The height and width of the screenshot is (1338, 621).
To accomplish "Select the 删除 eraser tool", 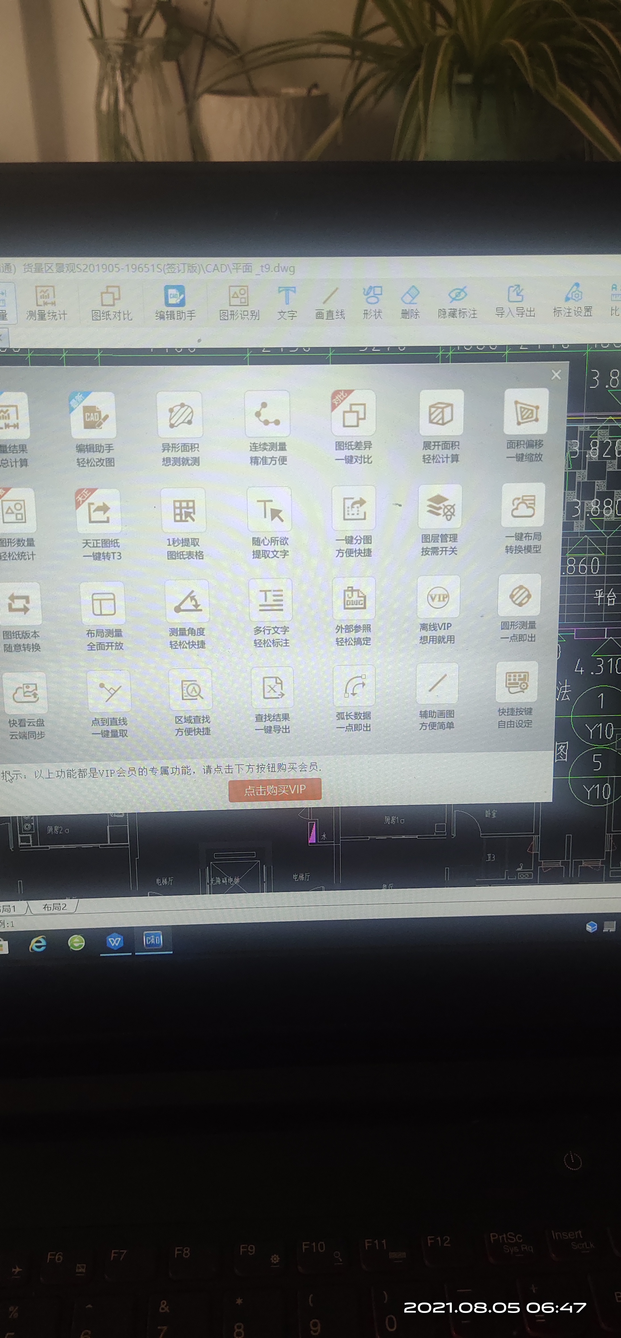I will point(410,302).
